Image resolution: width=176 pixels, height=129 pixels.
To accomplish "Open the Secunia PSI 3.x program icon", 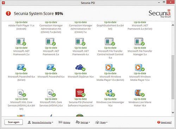I will [x=80, y=93].
